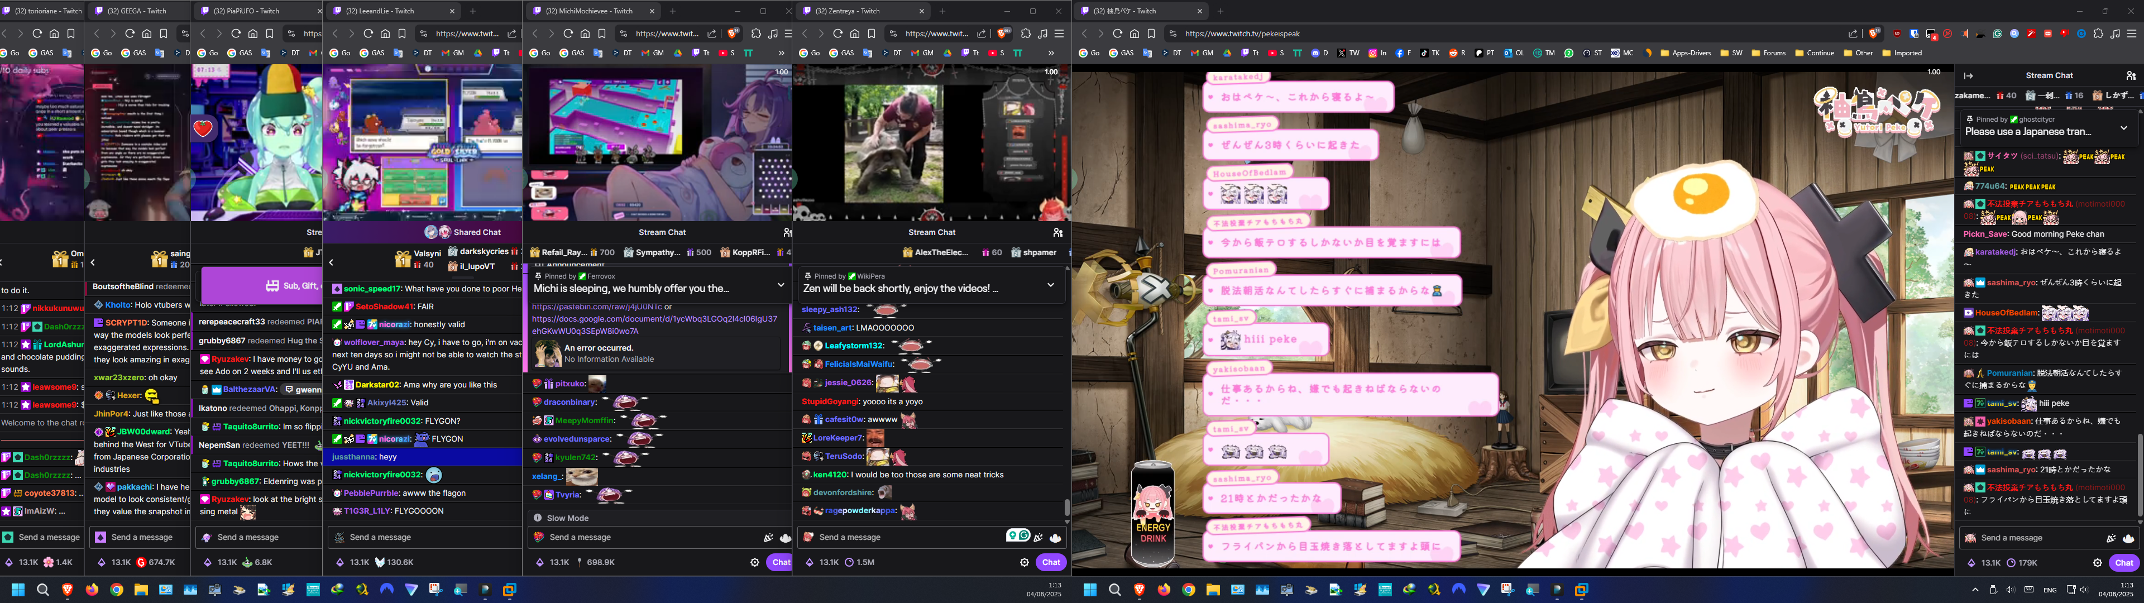The image size is (2144, 603).
Task: Open the Discord 'D' bookmark
Action: 1319,52
